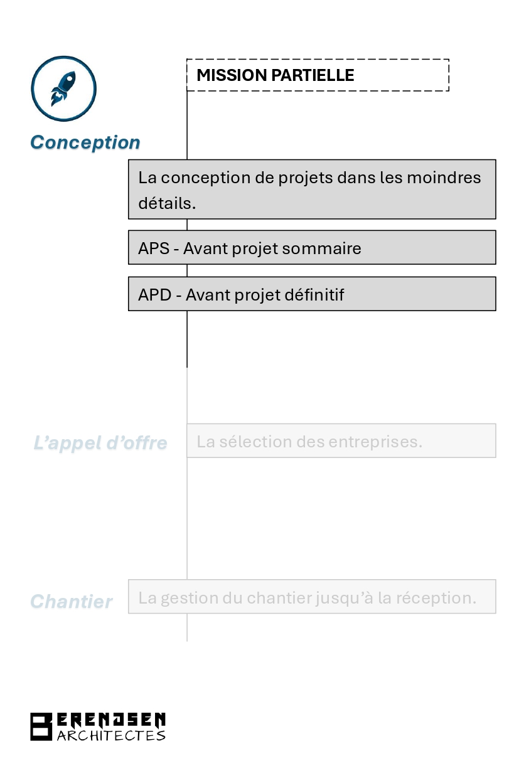Open La sélection des entreprises box

point(341,440)
